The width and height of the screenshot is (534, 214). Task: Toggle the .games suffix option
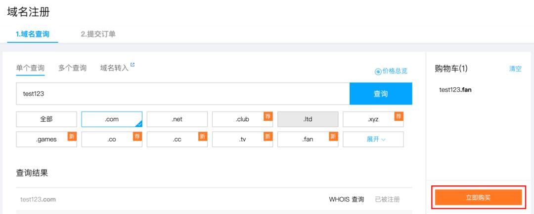click(x=46, y=139)
